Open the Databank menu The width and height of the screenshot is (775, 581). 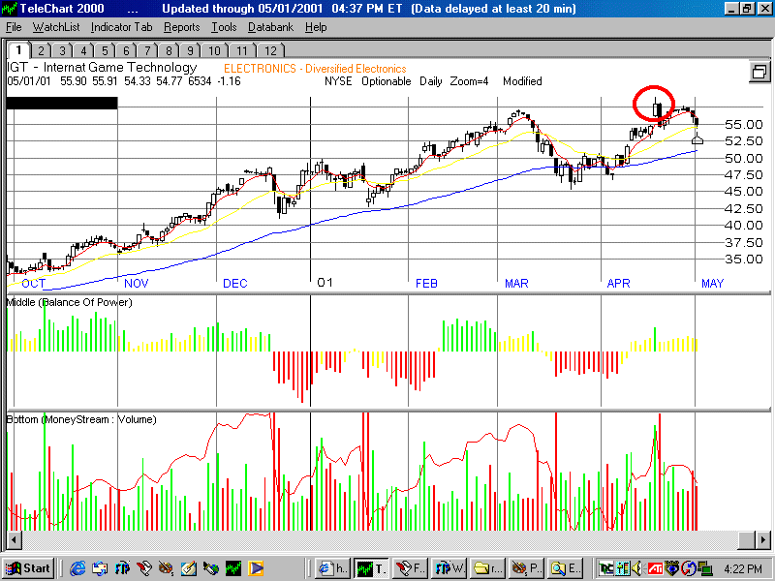point(270,27)
